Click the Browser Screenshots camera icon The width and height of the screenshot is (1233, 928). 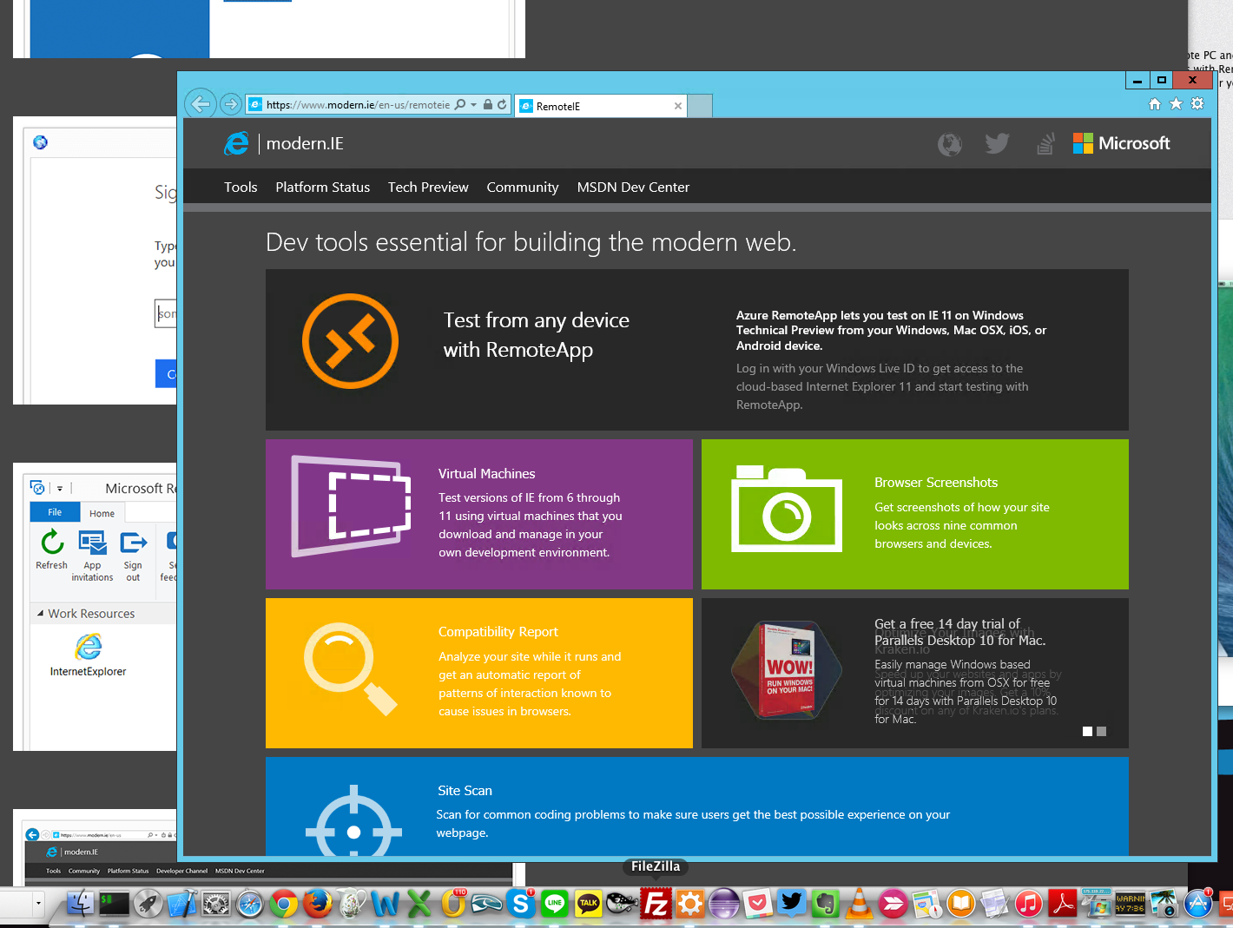(787, 510)
